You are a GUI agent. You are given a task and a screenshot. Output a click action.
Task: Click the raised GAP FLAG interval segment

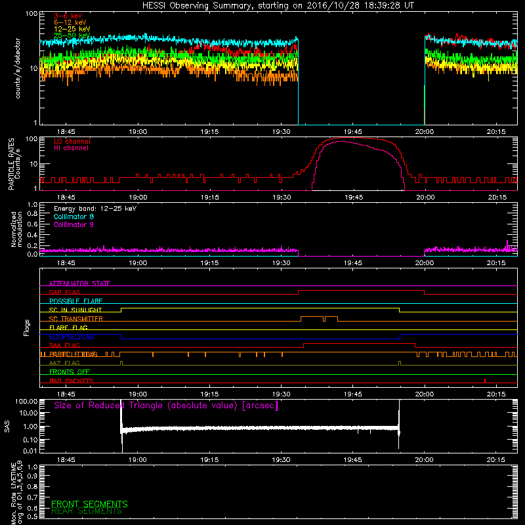pos(362,290)
